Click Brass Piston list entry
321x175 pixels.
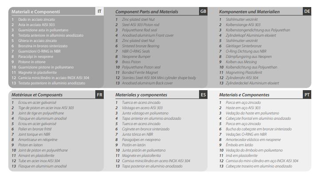pos(131,62)
